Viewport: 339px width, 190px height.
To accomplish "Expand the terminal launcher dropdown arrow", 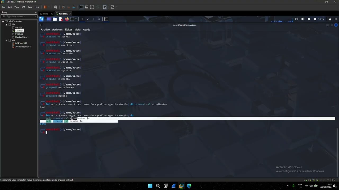I will (x=76, y=19).
